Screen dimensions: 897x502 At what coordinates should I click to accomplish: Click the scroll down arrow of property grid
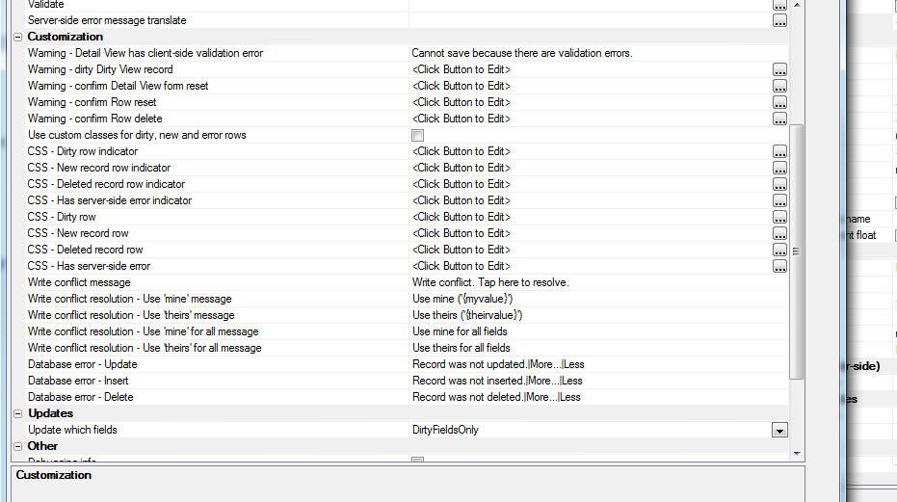796,453
